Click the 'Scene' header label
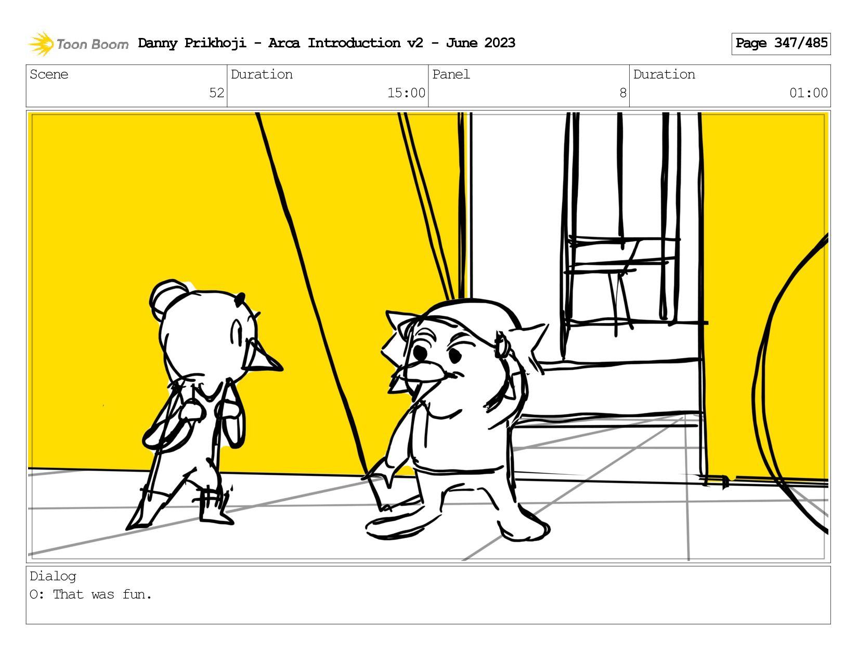This screenshot has width=858, height=663. (x=49, y=74)
